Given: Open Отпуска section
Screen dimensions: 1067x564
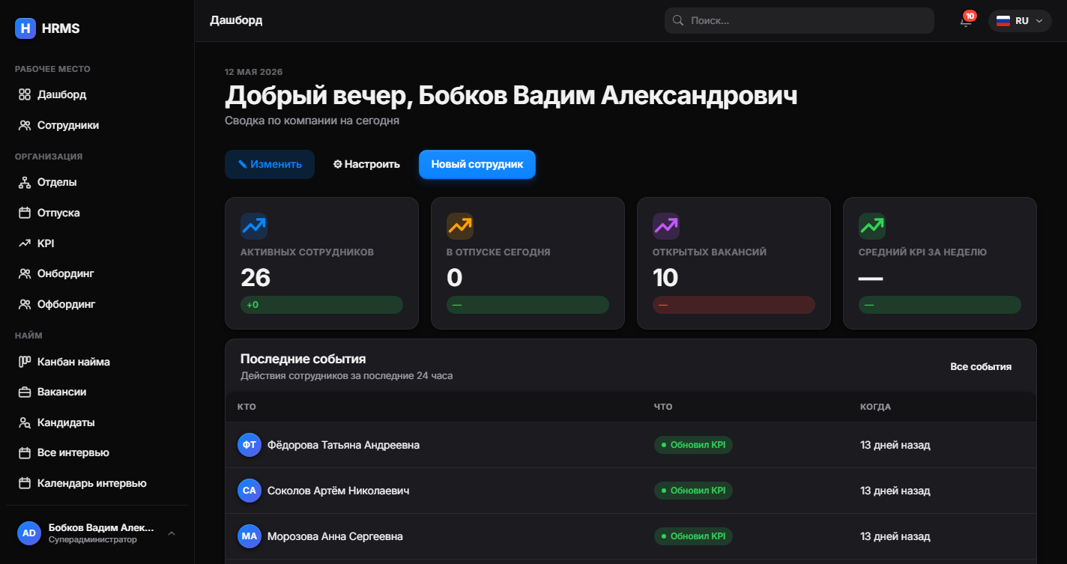Looking at the screenshot, I should (97, 213).
